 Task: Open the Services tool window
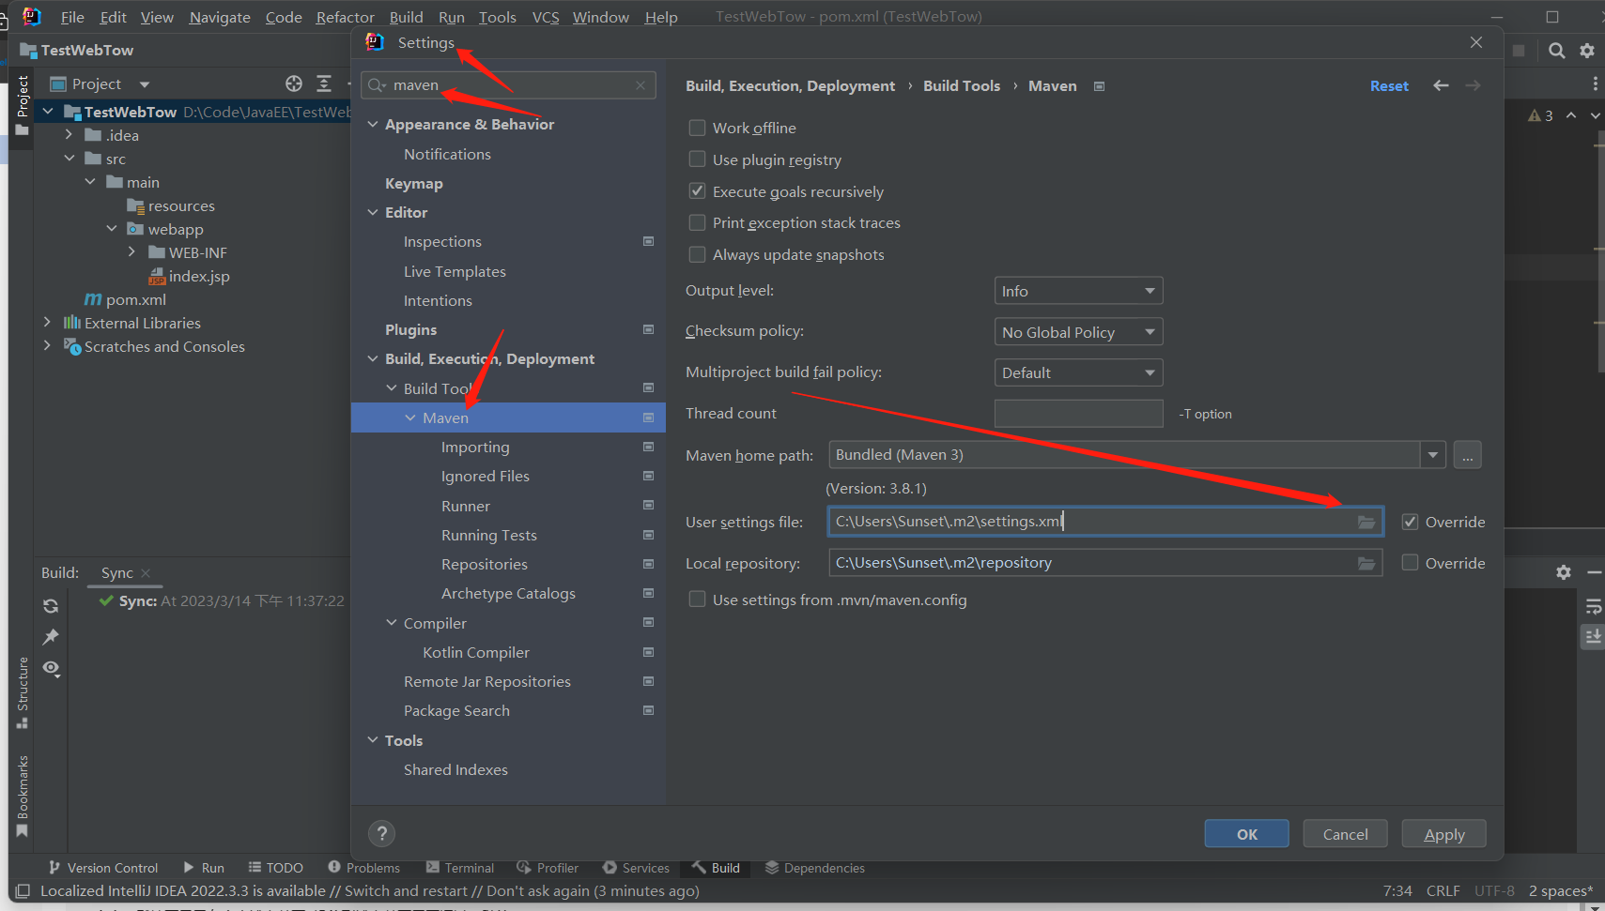[636, 868]
